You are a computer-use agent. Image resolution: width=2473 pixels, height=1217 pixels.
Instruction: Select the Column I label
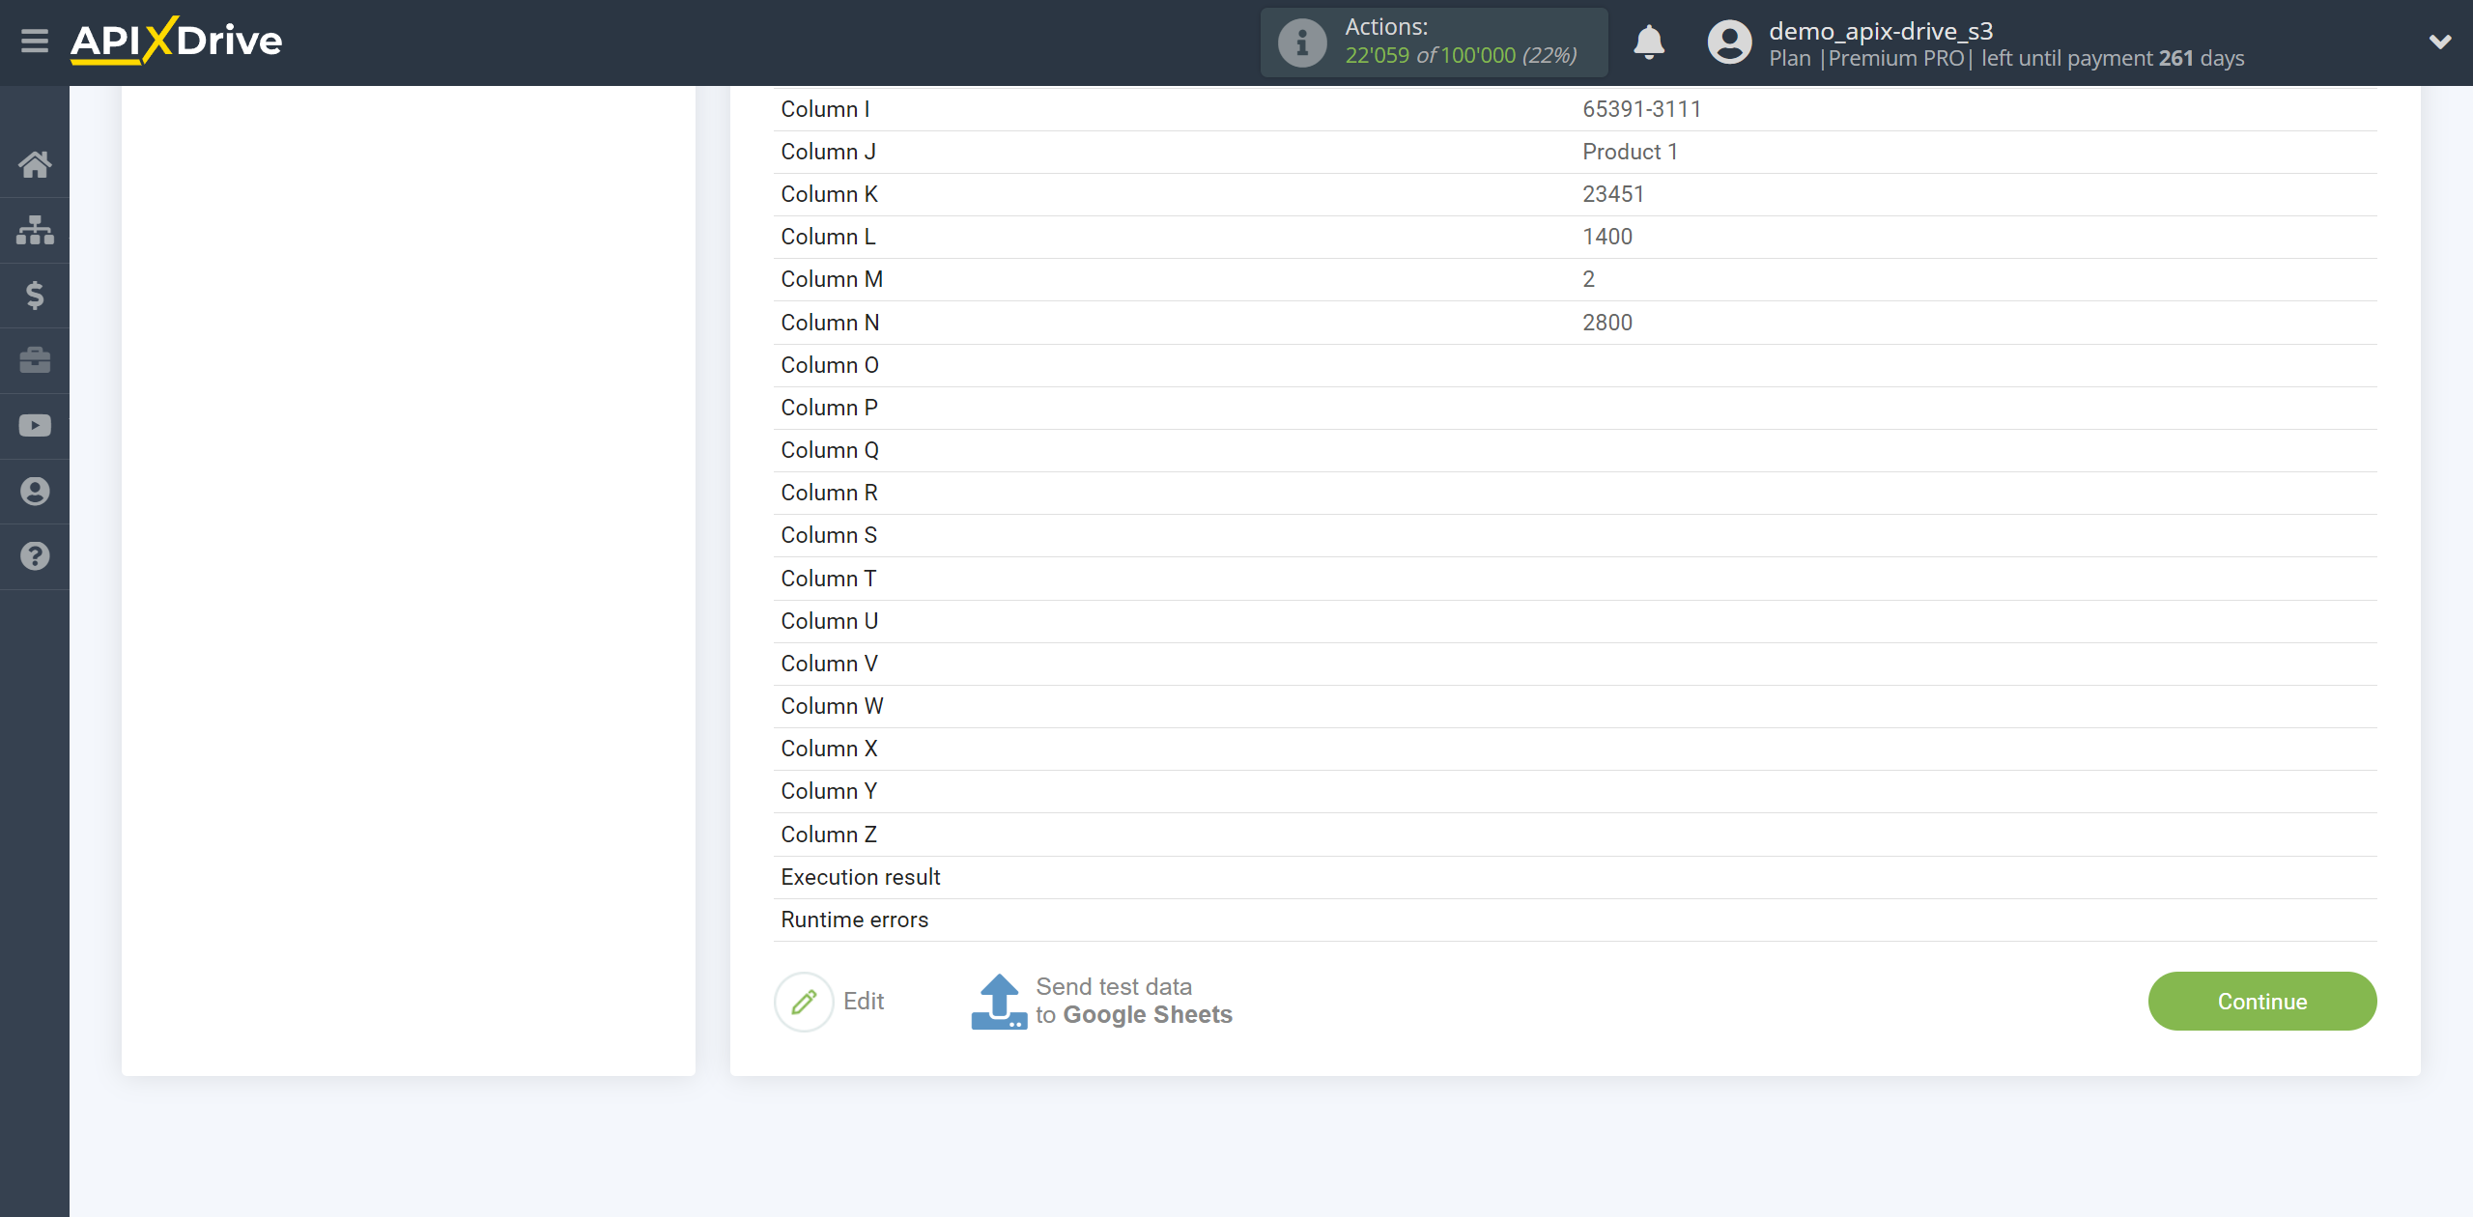coord(825,109)
